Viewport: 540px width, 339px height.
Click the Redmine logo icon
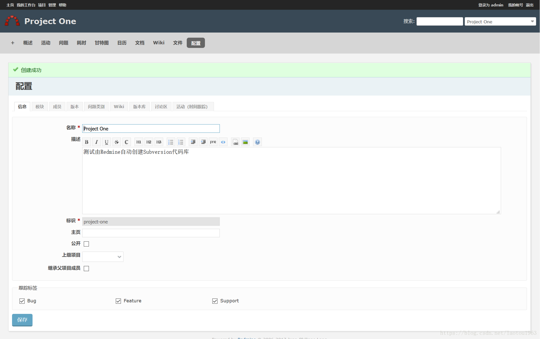pos(12,21)
